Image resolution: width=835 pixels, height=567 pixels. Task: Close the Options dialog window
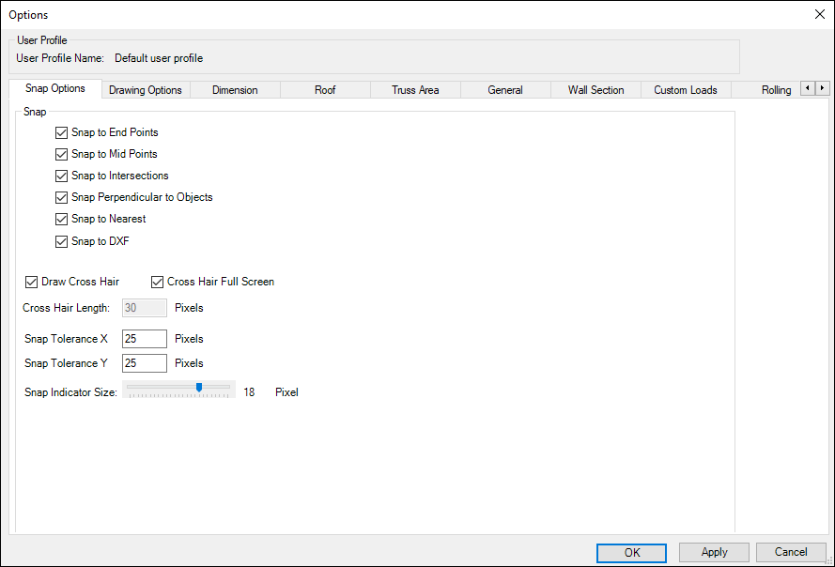[818, 14]
